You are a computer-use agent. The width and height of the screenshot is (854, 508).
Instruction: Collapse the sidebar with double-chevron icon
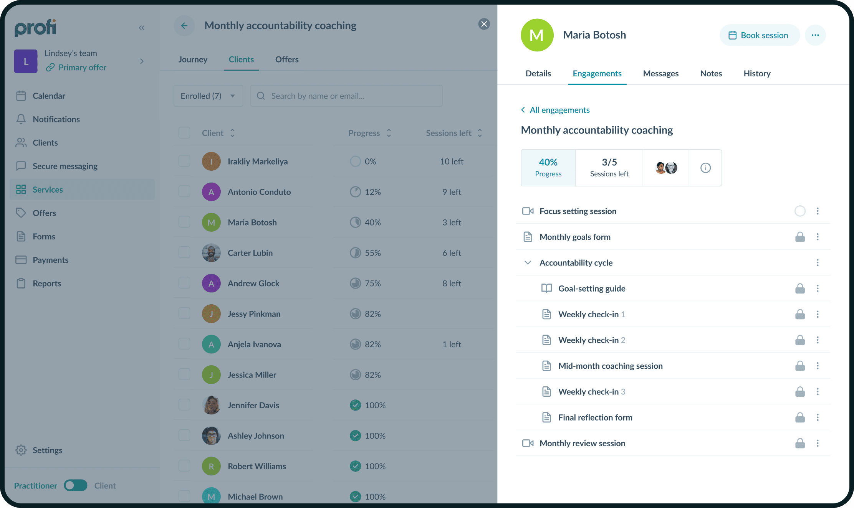tap(142, 28)
